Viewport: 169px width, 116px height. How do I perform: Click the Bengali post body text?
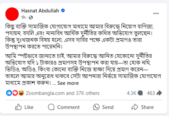click(x=83, y=55)
